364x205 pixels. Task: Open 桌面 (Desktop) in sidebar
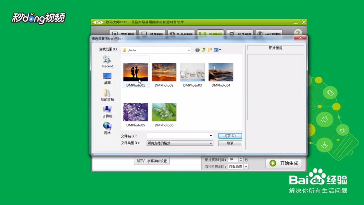(x=107, y=79)
